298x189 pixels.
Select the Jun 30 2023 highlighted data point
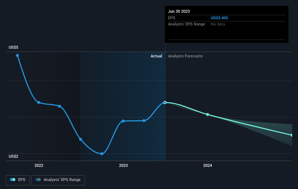(165, 102)
